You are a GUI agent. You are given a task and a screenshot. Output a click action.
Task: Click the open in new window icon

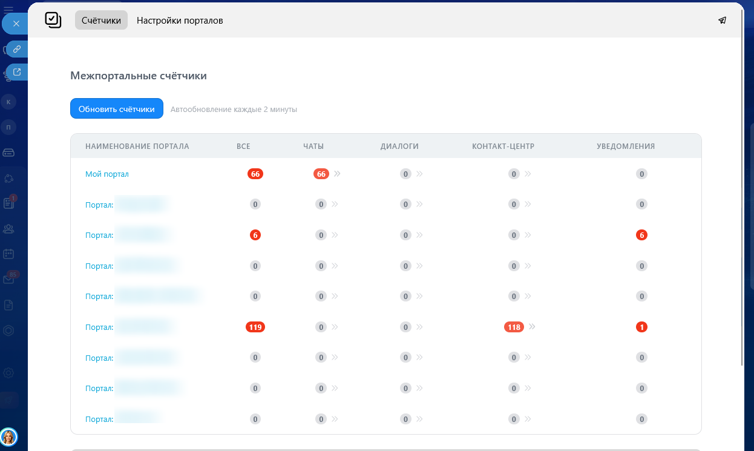pyautogui.click(x=17, y=73)
